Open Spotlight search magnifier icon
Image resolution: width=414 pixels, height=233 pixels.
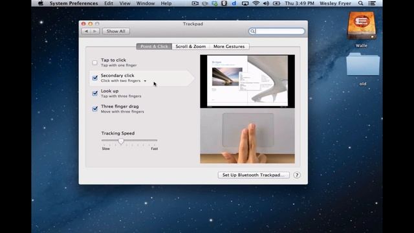coord(360,3)
